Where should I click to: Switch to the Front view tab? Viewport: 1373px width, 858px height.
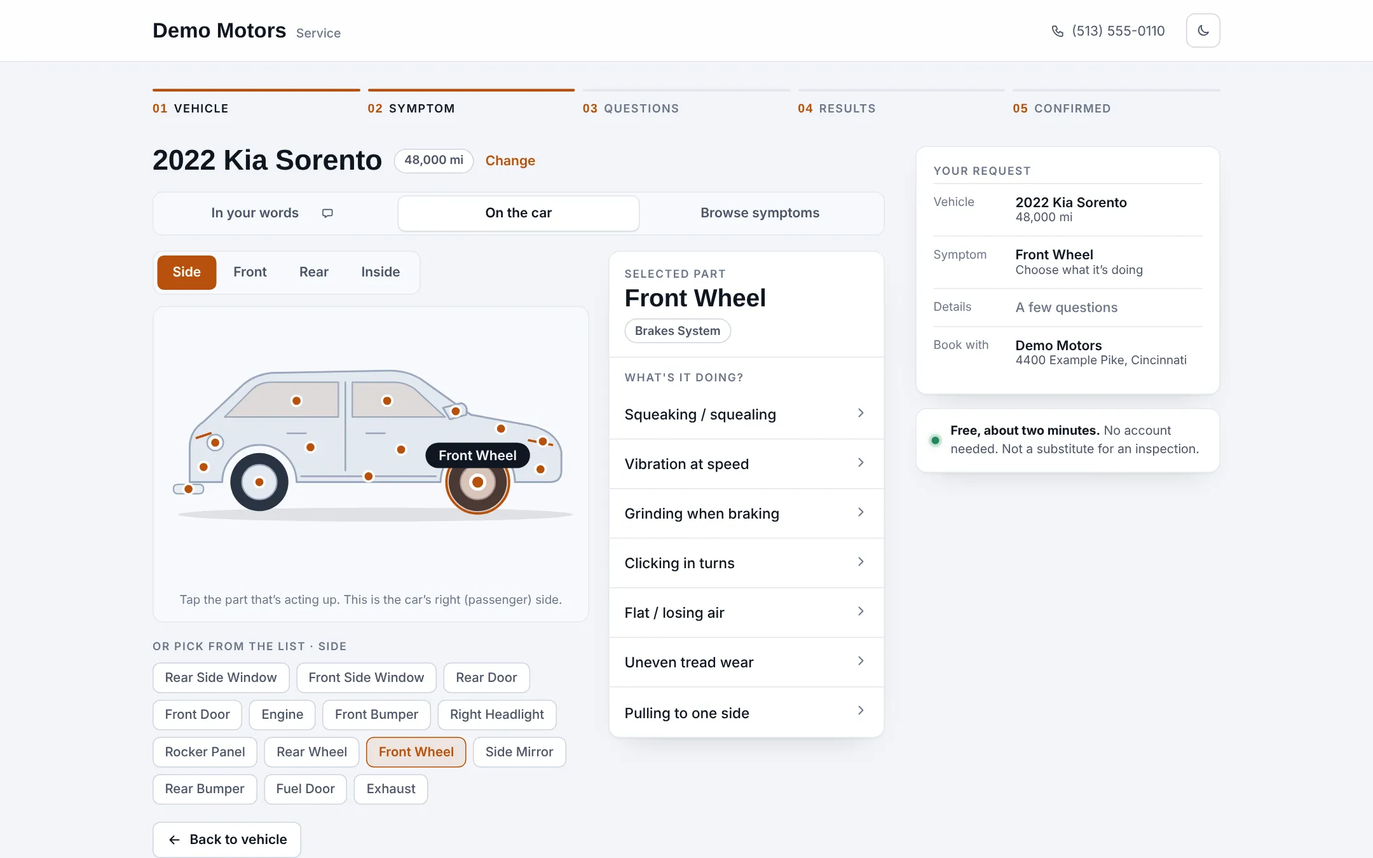coord(250,272)
